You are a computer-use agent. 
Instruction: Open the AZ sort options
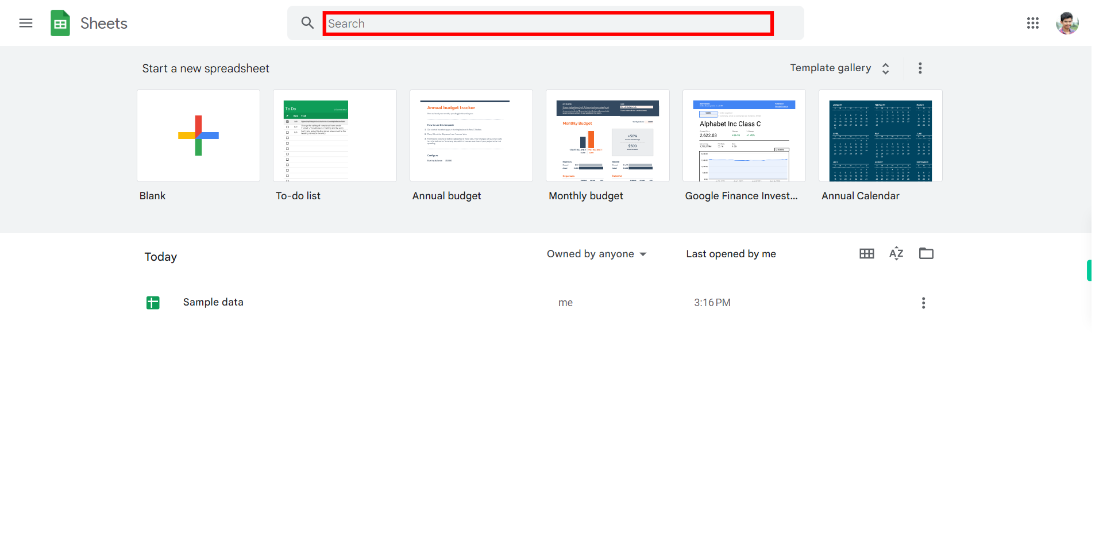[896, 253]
